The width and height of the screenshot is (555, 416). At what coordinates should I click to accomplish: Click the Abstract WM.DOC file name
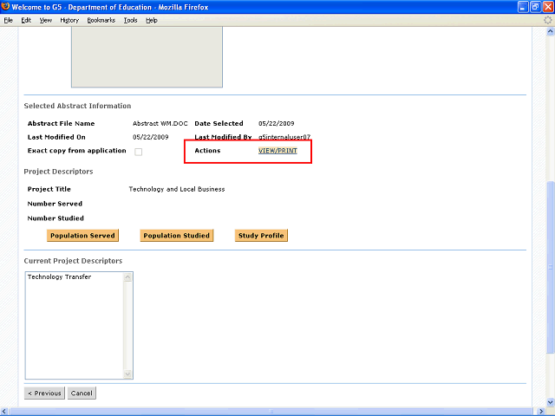(160, 123)
